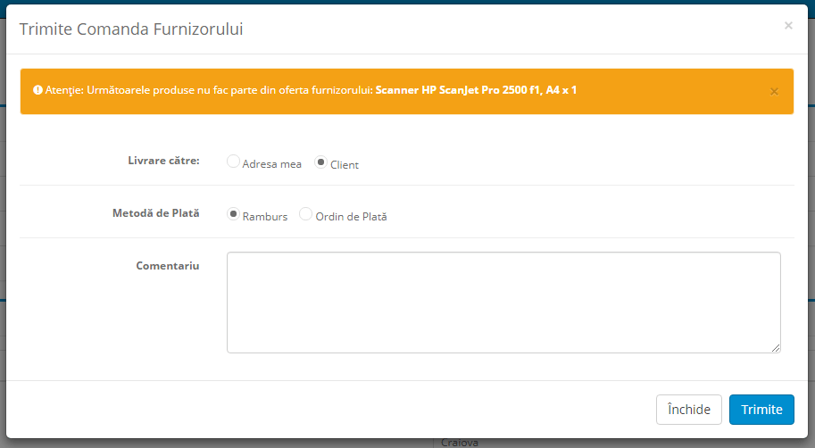Screen dimensions: 815x448
Task: Click the dialog title Trimite Comanda Furnizorului
Action: tap(131, 29)
